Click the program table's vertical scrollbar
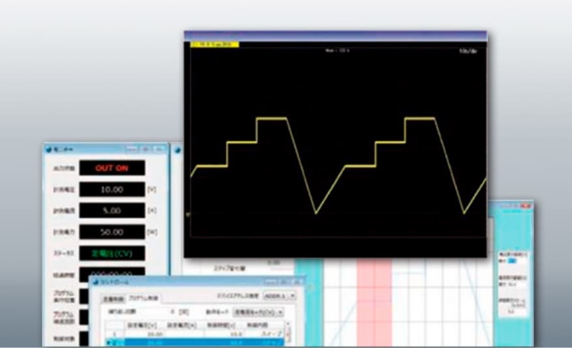 [x=288, y=334]
